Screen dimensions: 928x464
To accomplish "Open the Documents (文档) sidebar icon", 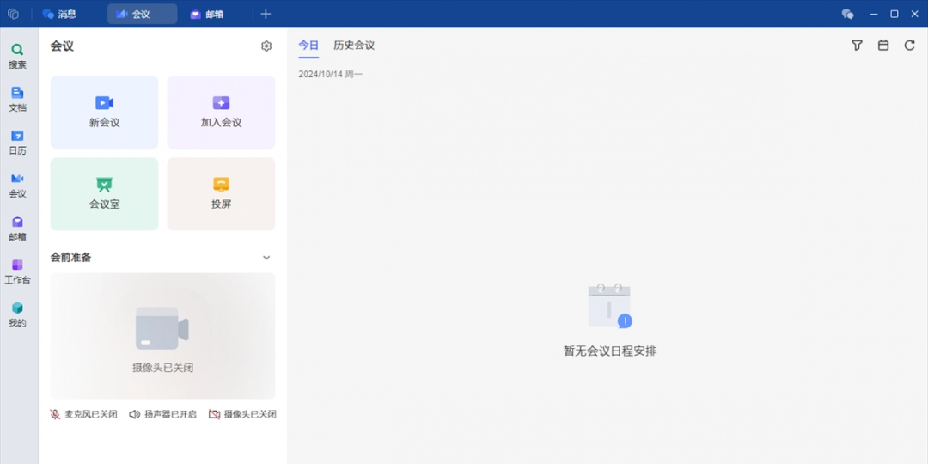I will point(17,99).
